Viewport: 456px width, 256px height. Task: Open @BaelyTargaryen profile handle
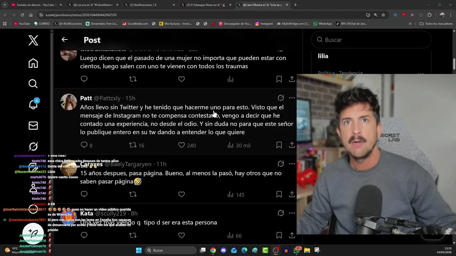coord(128,164)
